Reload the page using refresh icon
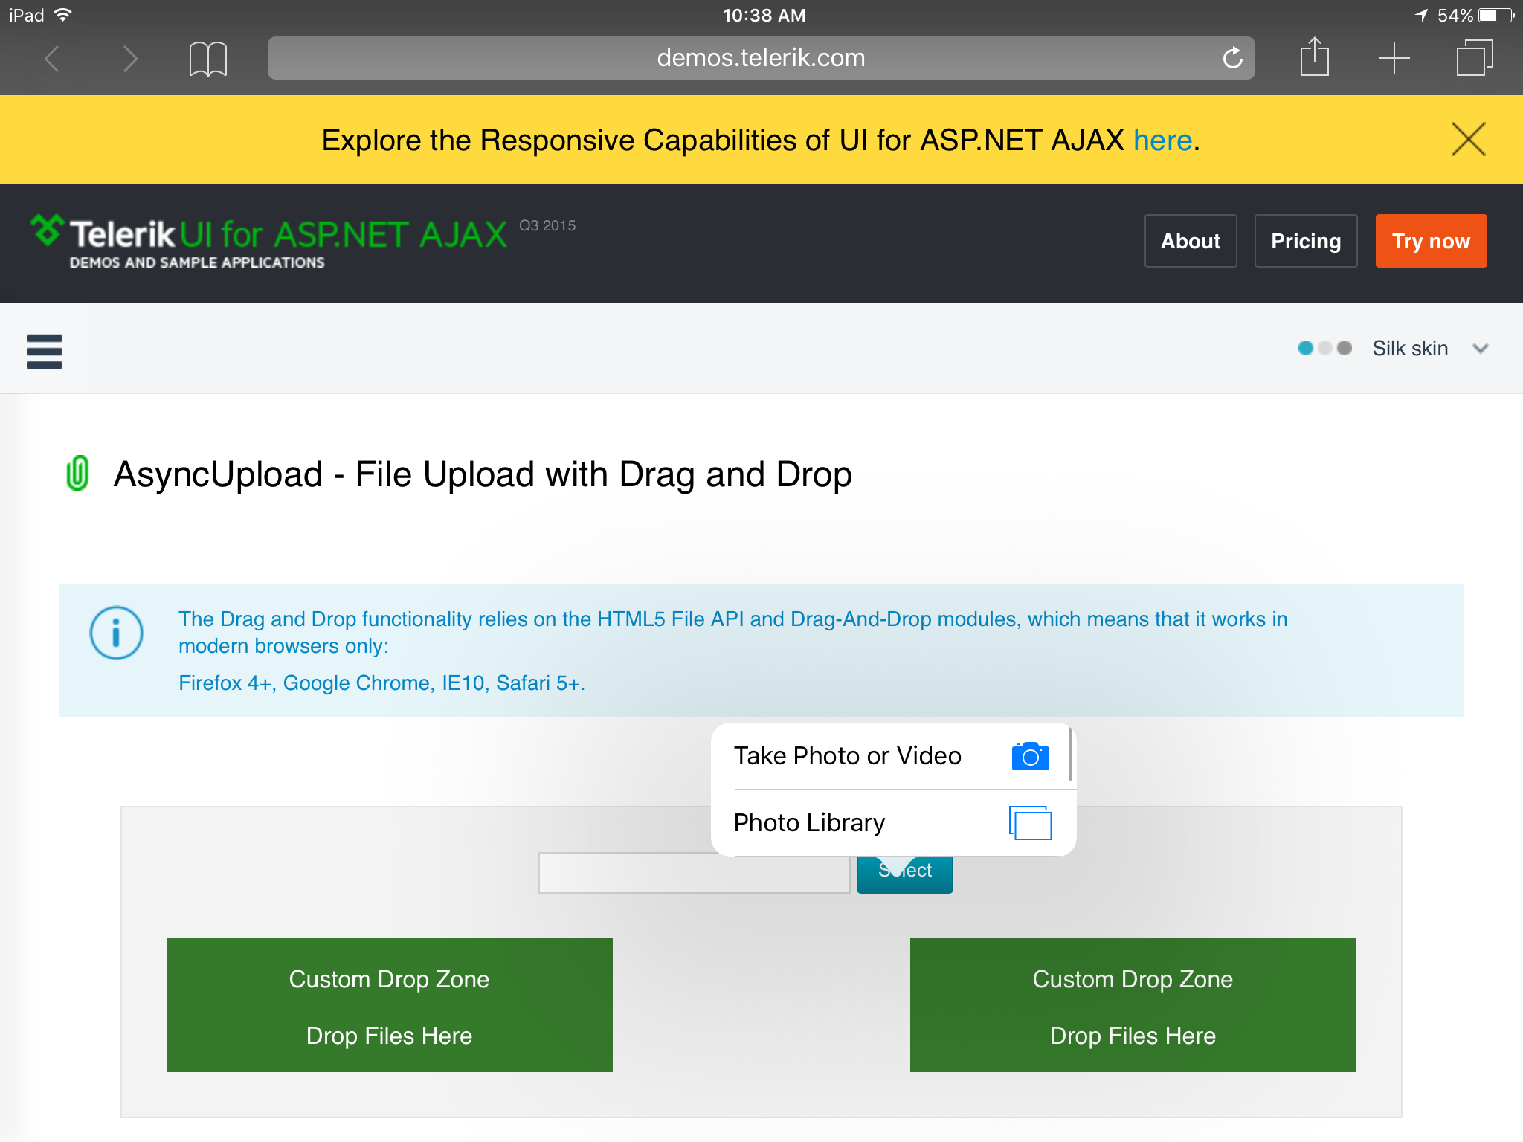Viewport: 1523px width, 1142px height. 1232,58
